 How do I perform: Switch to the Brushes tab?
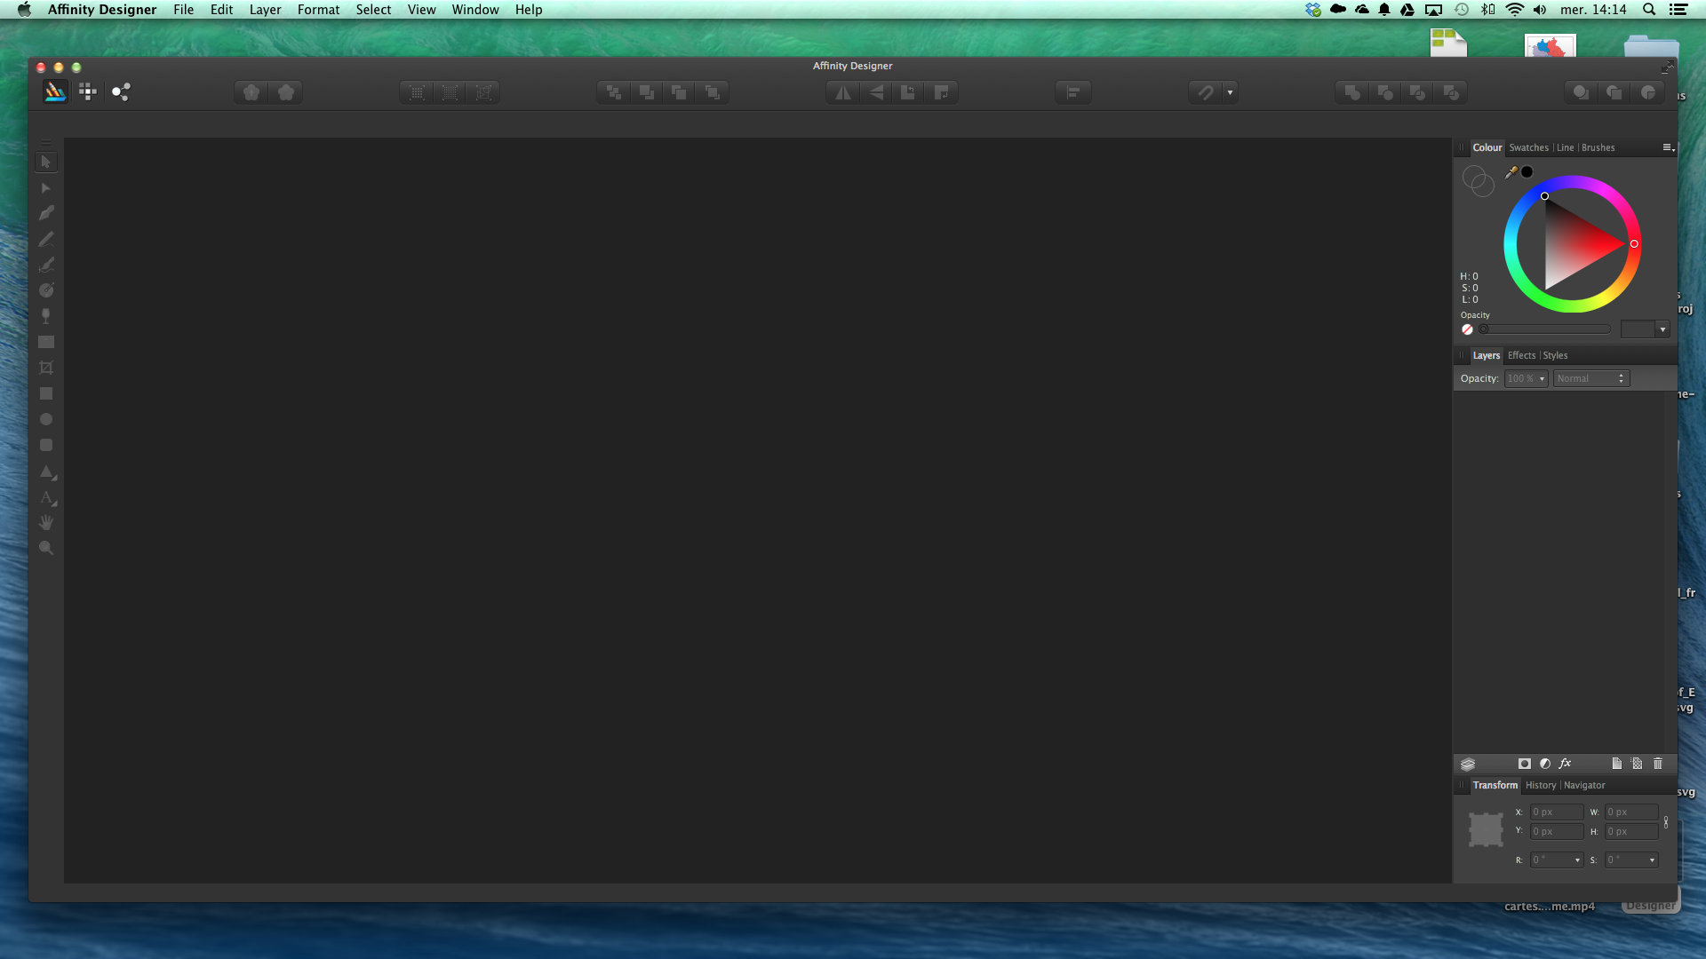point(1598,147)
